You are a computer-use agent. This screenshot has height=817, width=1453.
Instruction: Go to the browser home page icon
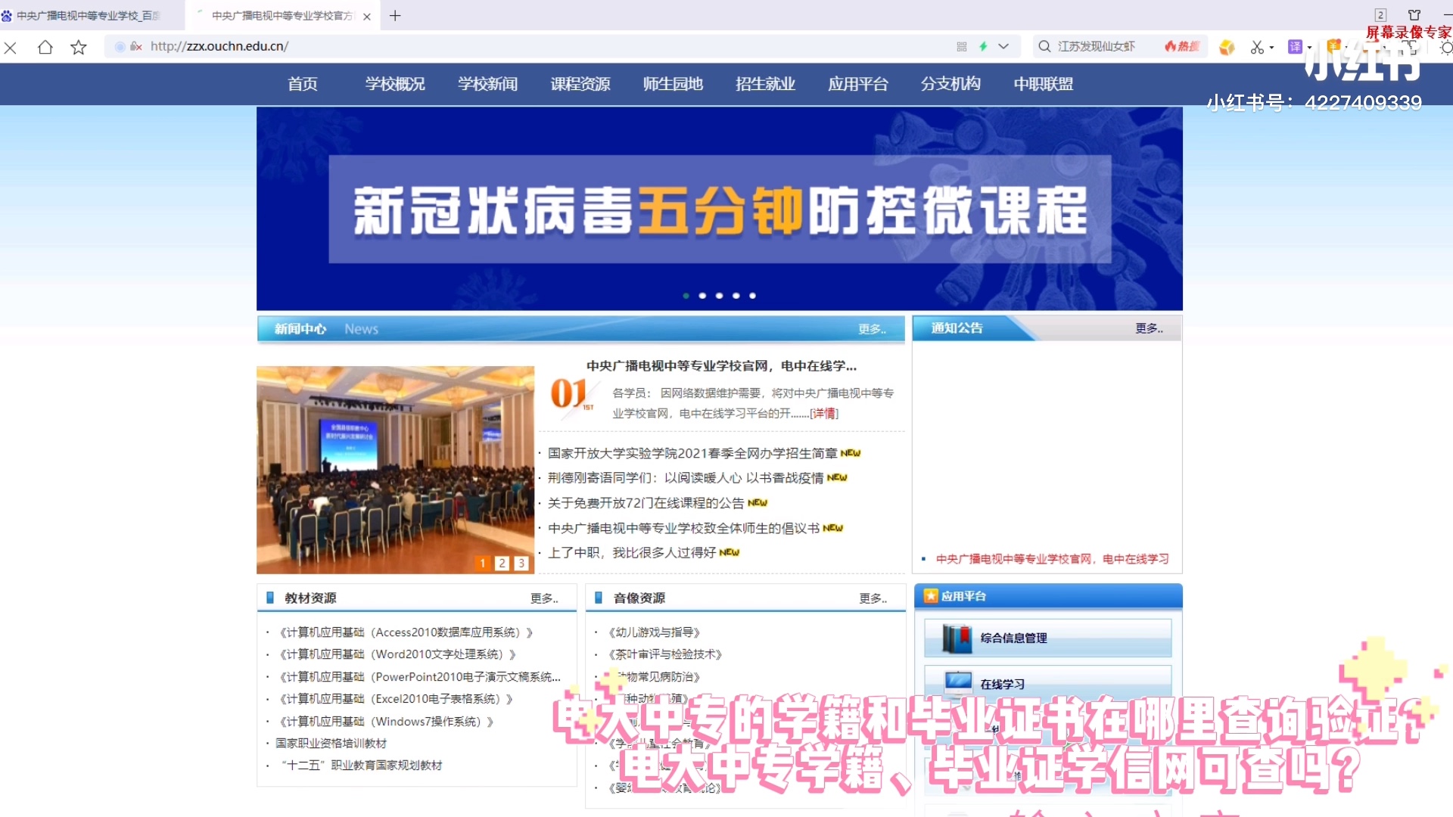pos(45,47)
